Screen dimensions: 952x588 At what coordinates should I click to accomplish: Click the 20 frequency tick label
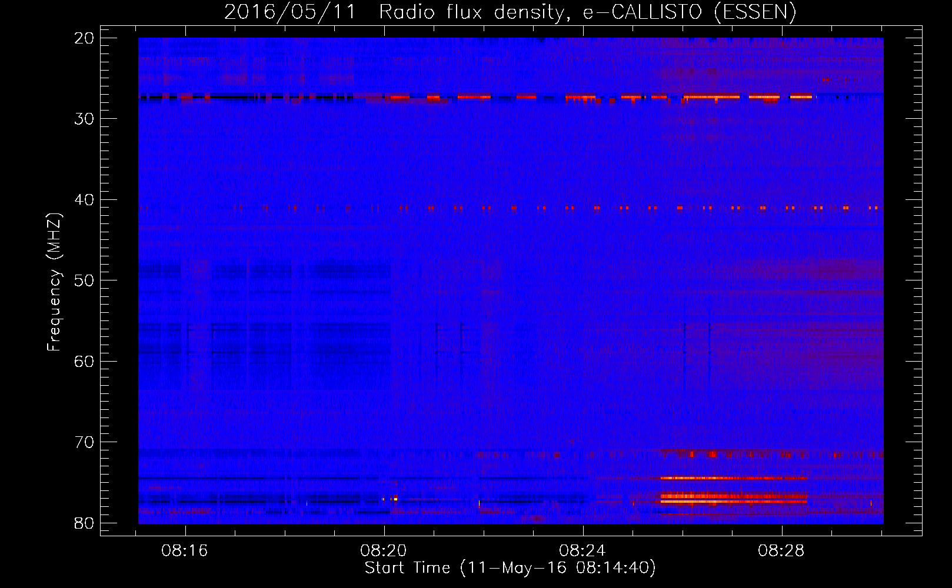[84, 38]
